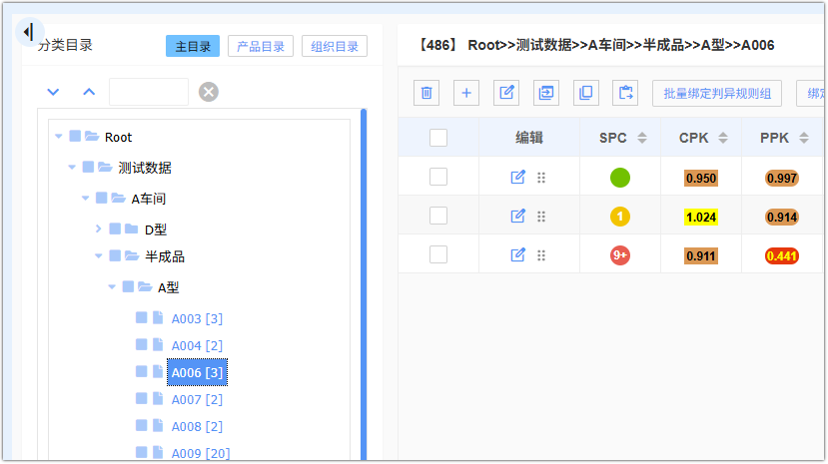Toggle the 测试数据 node checkbox

[x=88, y=168]
